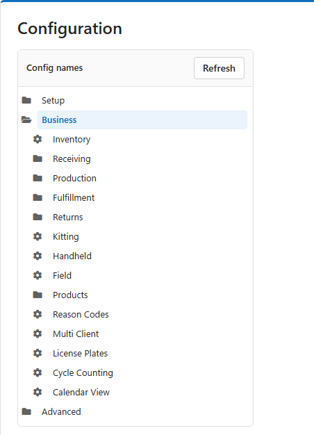Expand Returns using its folder icon
The width and height of the screenshot is (314, 435).
pyautogui.click(x=38, y=217)
